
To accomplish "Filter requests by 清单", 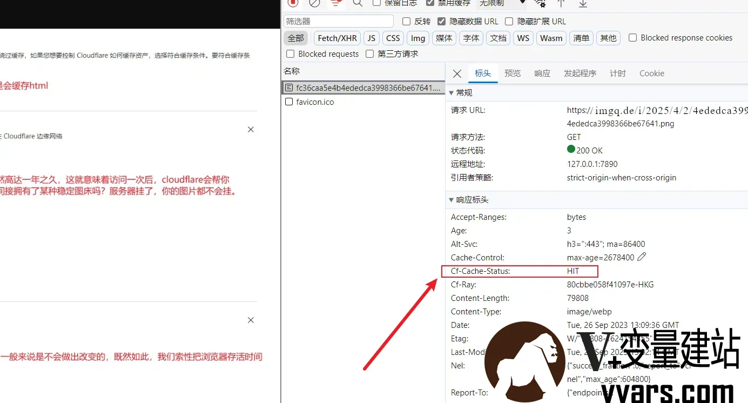I will [x=582, y=38].
